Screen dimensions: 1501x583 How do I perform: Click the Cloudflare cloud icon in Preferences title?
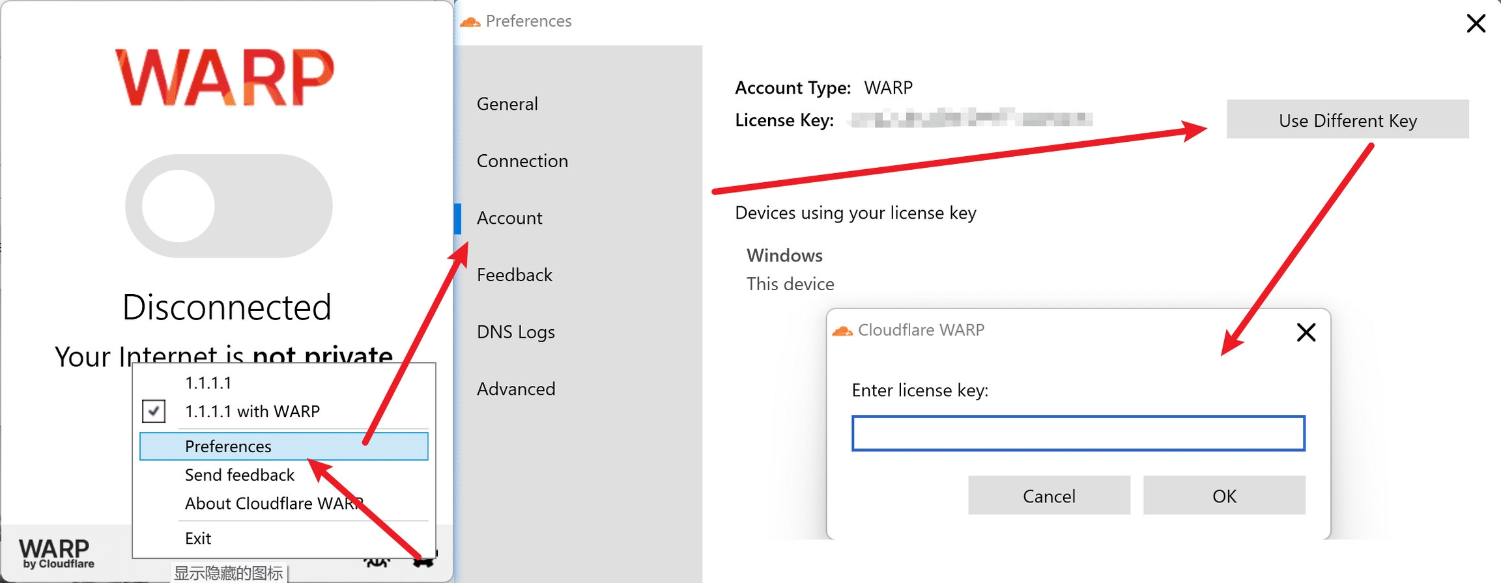470,22
